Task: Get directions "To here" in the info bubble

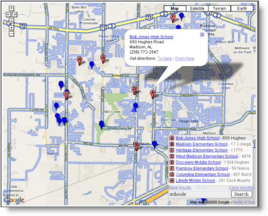Action: click(x=165, y=58)
